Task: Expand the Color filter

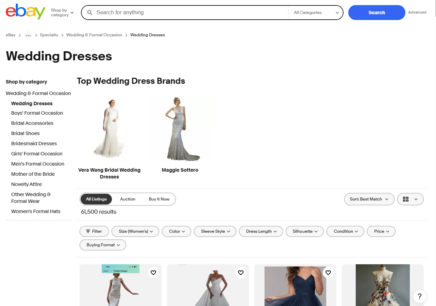Action: coord(177,231)
